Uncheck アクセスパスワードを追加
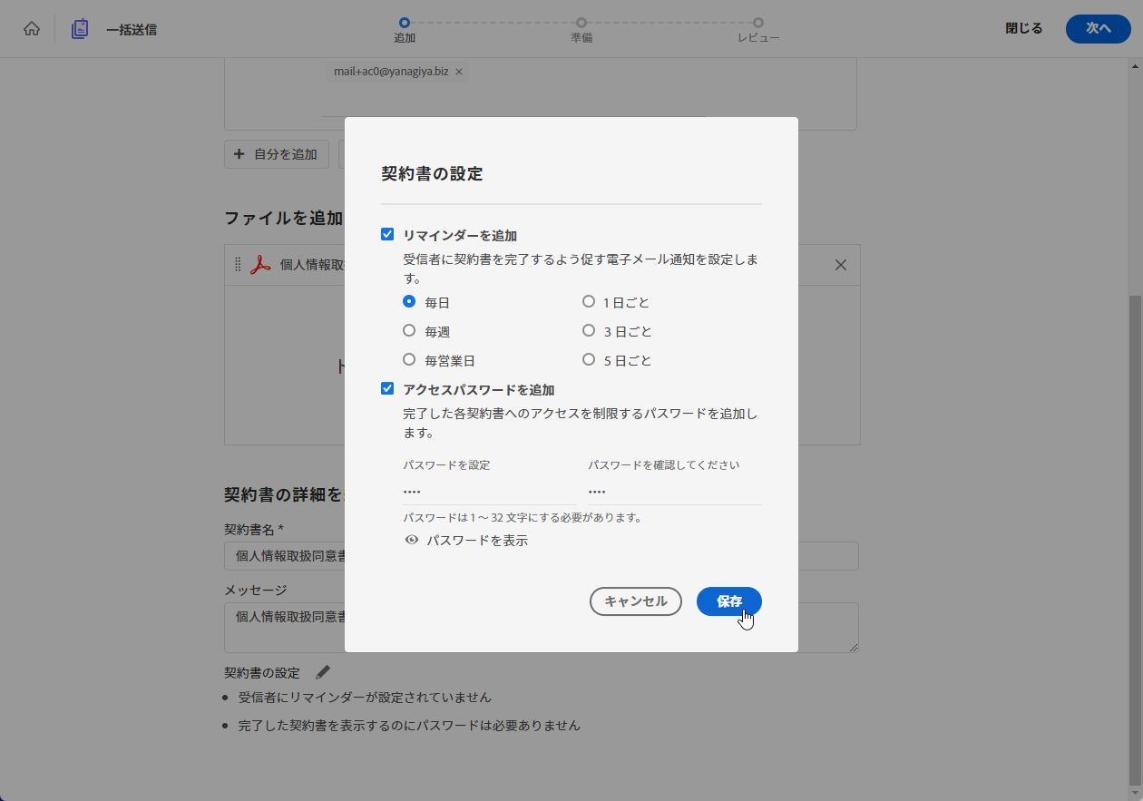 (x=386, y=387)
